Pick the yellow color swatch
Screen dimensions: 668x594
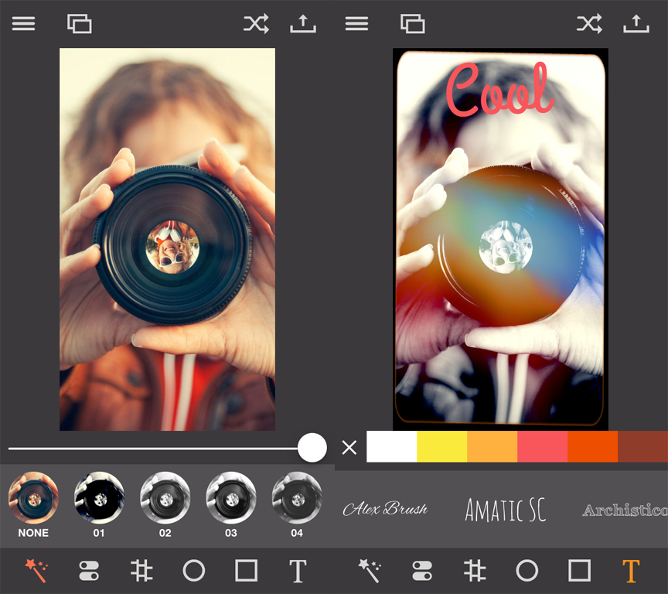(x=441, y=447)
